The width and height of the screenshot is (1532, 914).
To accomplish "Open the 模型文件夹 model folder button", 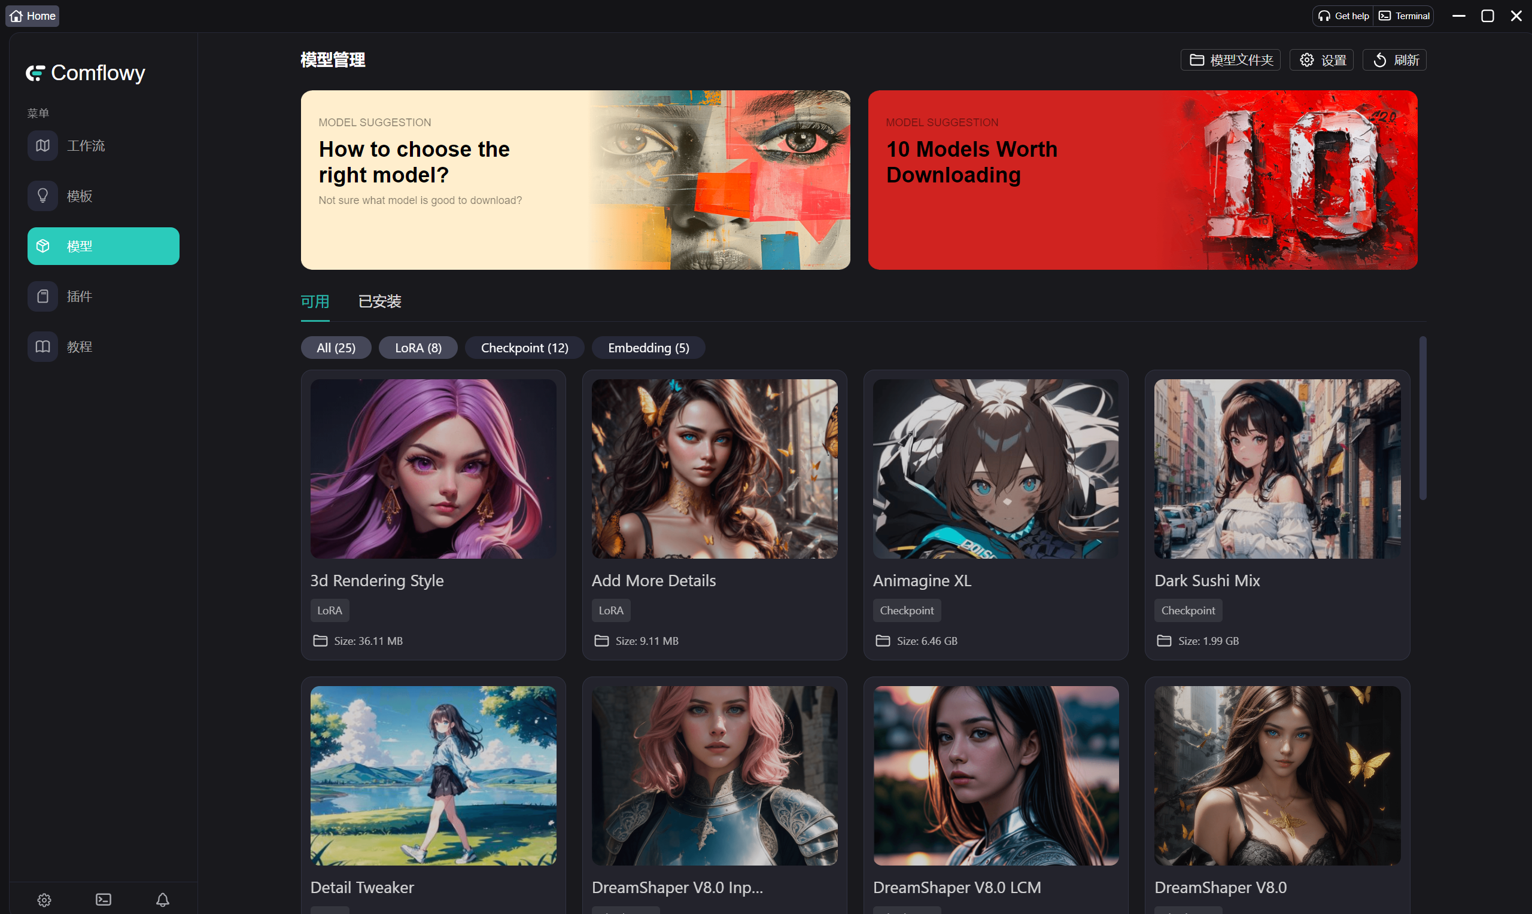I will coord(1230,60).
